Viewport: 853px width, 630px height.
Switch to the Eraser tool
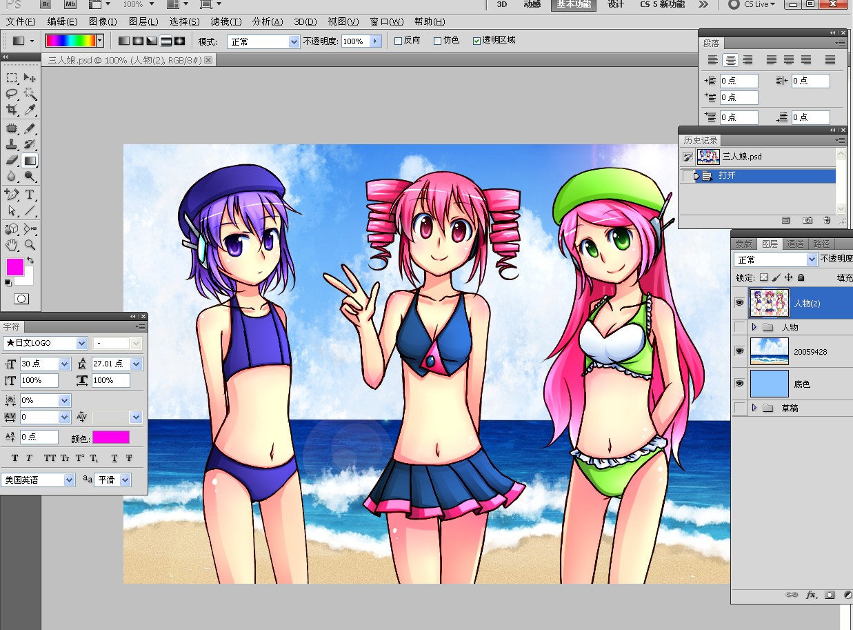12,161
